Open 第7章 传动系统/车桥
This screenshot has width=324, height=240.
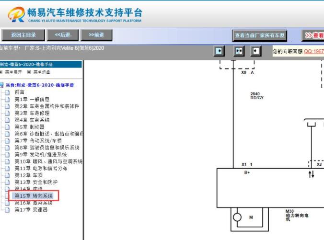pos(38,141)
